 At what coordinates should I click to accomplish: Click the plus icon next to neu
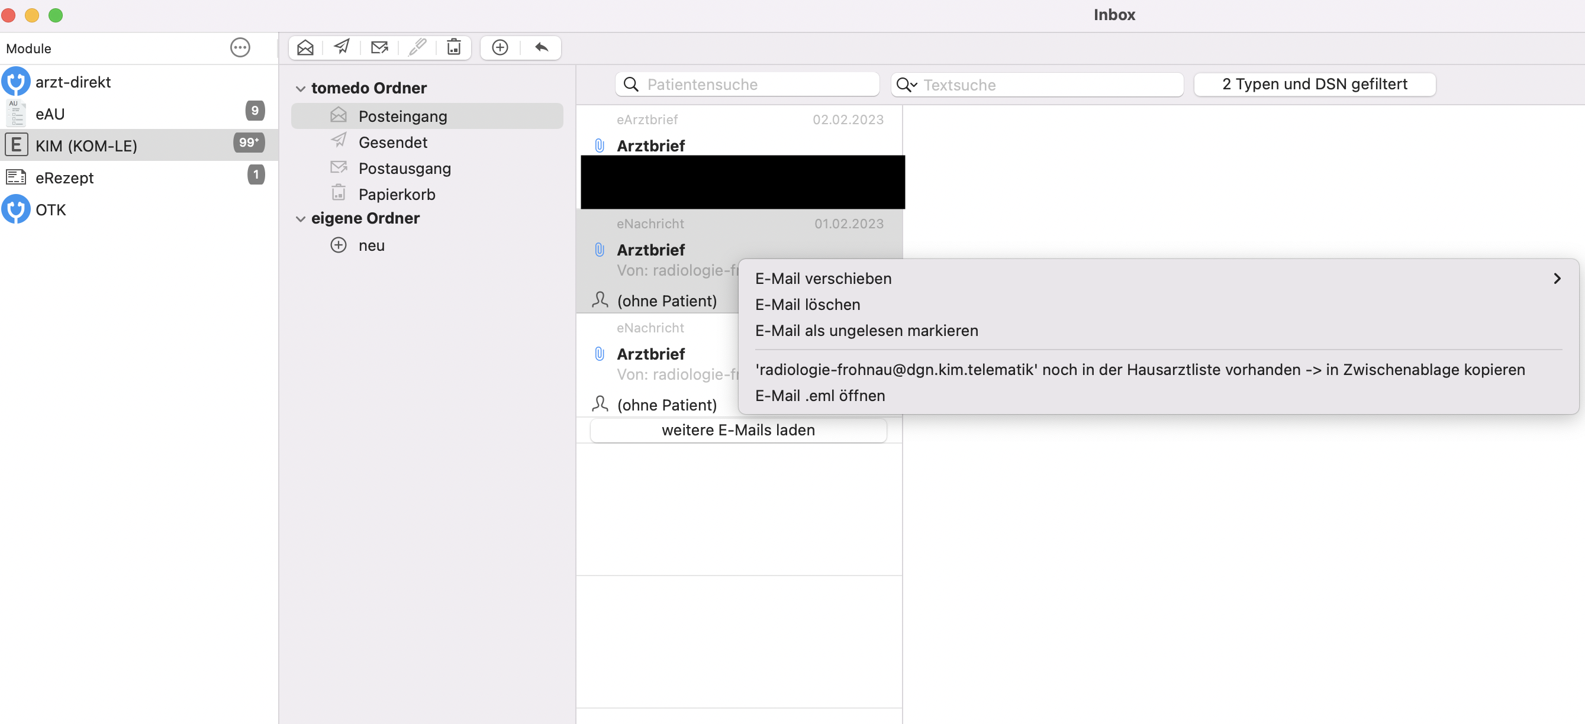[339, 245]
